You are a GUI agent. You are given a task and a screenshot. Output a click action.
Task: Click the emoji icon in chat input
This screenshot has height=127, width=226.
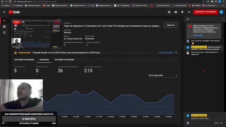(188, 123)
